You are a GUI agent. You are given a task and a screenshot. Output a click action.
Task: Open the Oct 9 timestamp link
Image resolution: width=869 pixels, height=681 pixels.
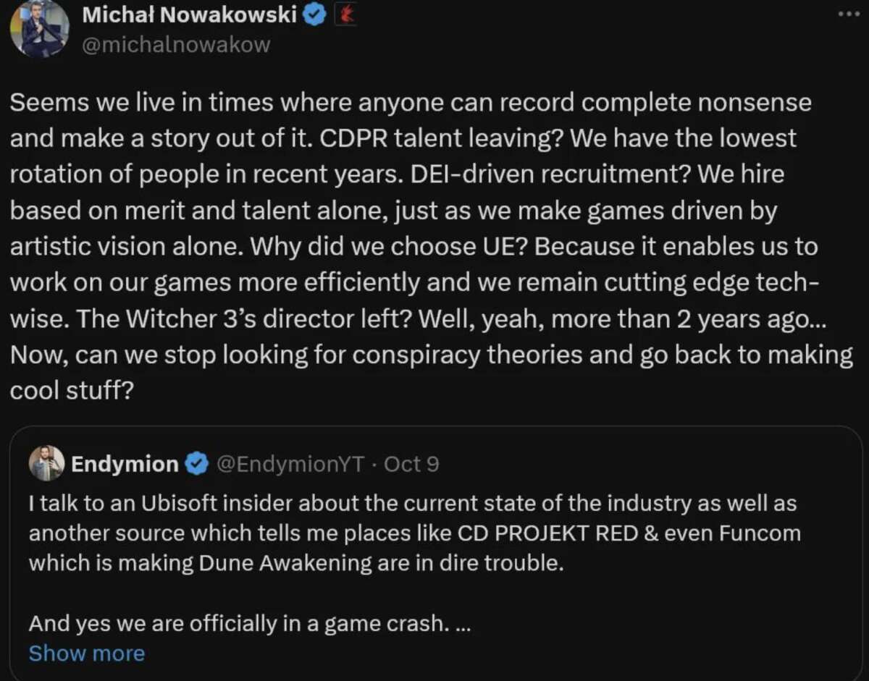pyautogui.click(x=413, y=463)
